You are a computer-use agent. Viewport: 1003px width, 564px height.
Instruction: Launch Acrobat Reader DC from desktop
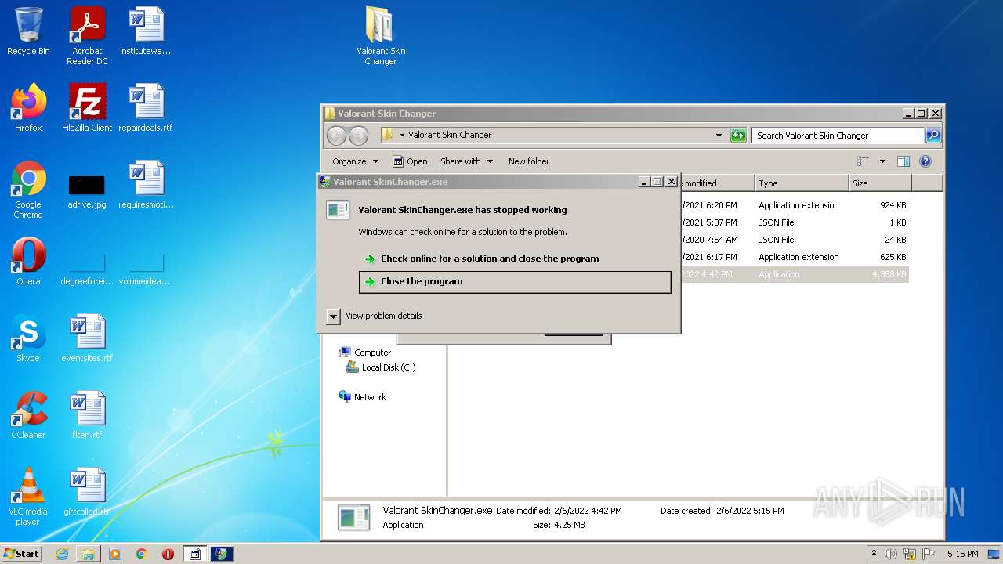pos(87,35)
